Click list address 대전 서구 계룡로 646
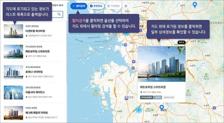The height and width of the screenshot is (123, 224). [37, 56]
